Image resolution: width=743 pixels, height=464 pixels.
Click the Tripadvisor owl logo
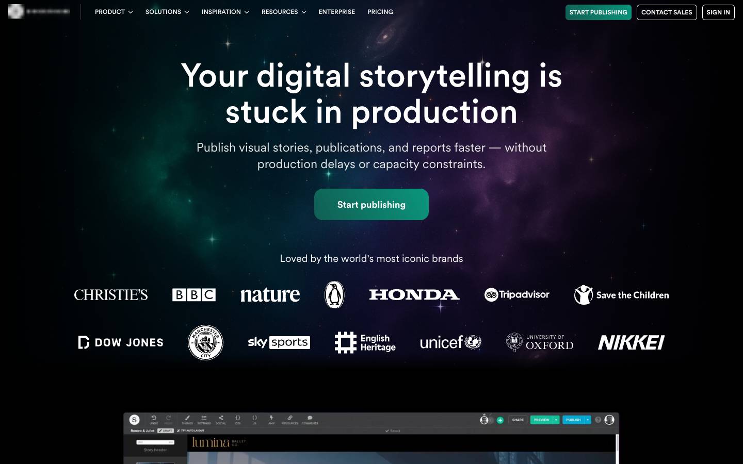517,294
